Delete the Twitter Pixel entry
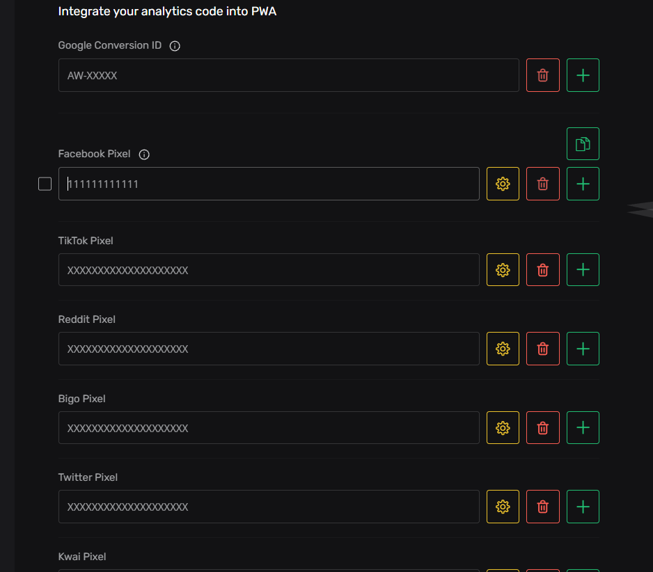This screenshot has height=572, width=653. (x=543, y=507)
